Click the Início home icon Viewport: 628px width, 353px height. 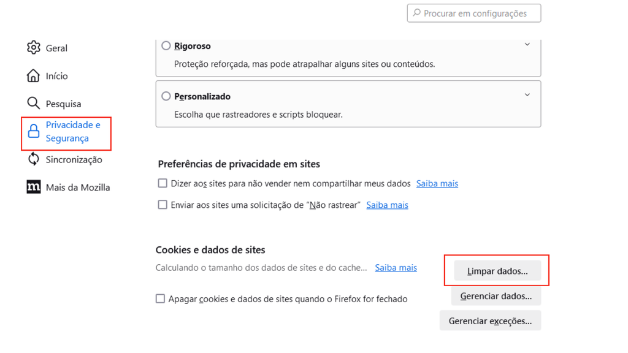pyautogui.click(x=34, y=75)
